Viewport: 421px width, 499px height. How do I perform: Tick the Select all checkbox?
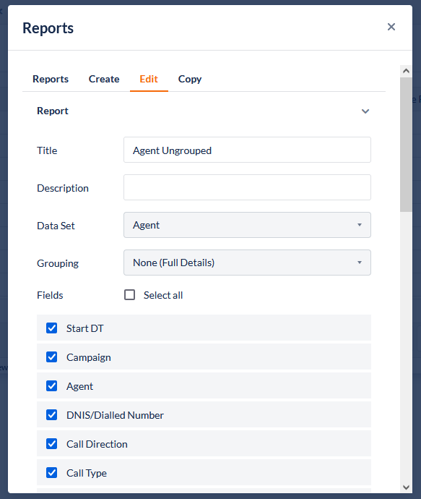click(130, 295)
